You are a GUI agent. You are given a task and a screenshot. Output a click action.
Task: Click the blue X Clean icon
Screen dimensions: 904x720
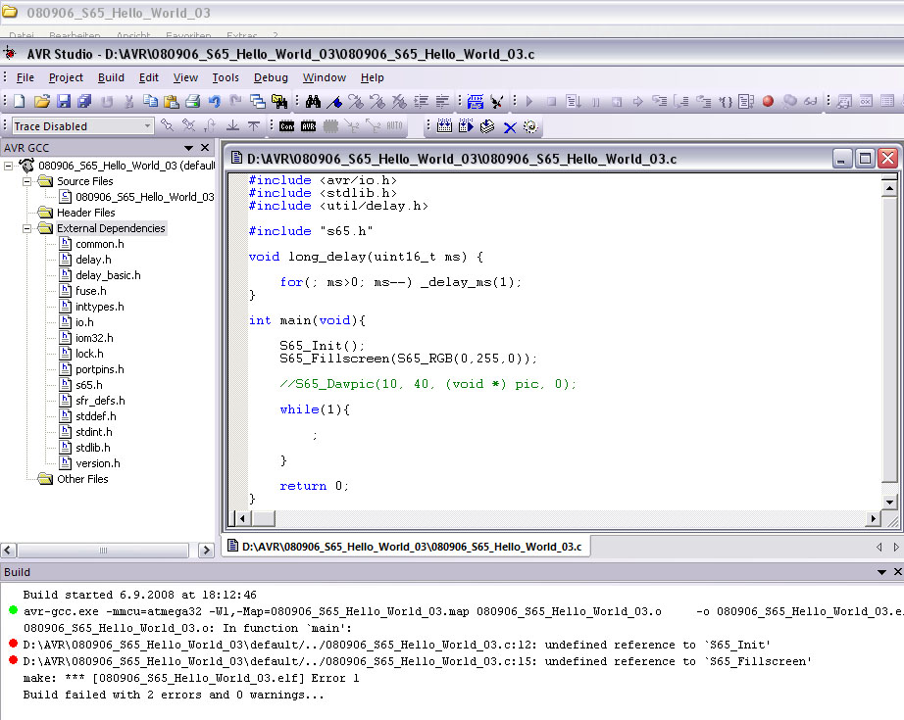(x=510, y=126)
